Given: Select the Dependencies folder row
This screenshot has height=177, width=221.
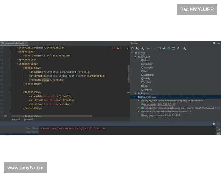Looking at the screenshot, I should 175,97.
